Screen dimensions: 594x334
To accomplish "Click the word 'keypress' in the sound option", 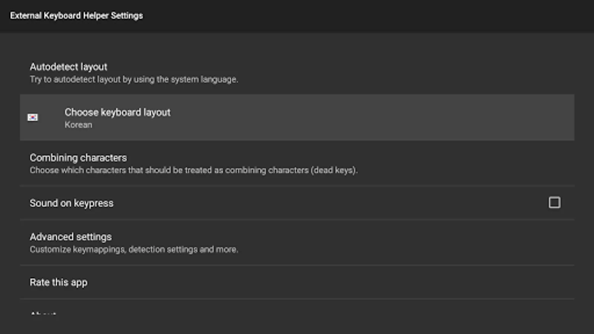I will [x=94, y=203].
